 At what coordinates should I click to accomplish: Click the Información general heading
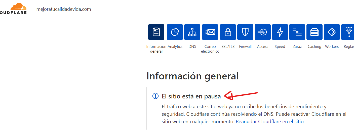click(x=192, y=76)
